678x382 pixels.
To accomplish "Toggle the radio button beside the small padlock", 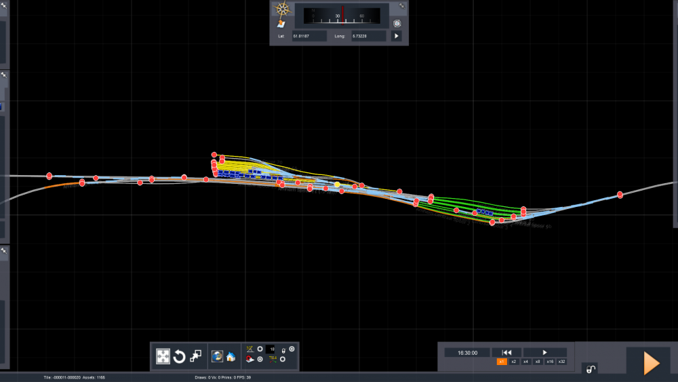I will (292, 348).
